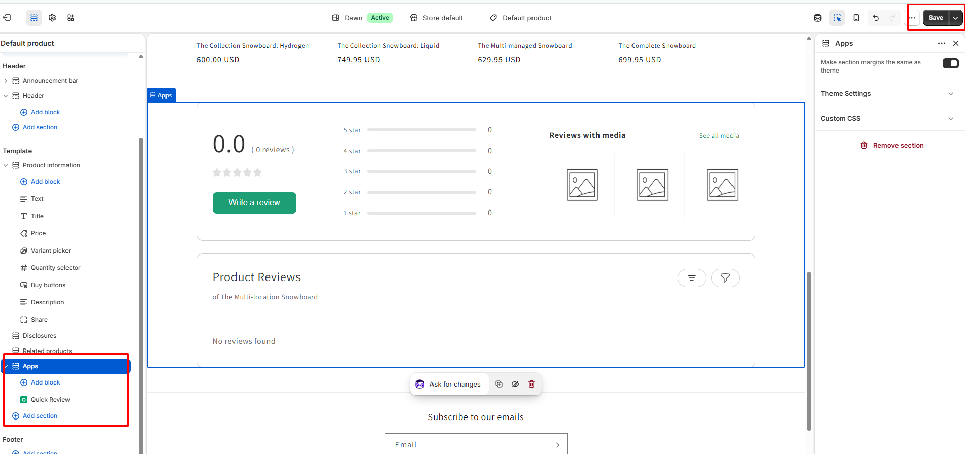The width and height of the screenshot is (965, 454).
Task: Collapse the Header section chevron
Action: [6, 96]
